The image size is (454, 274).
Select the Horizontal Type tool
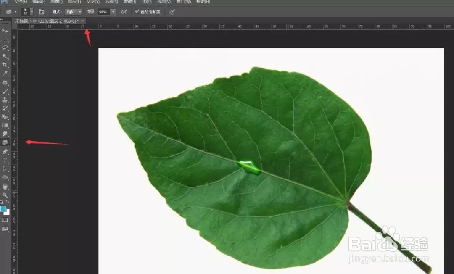[x=5, y=160]
